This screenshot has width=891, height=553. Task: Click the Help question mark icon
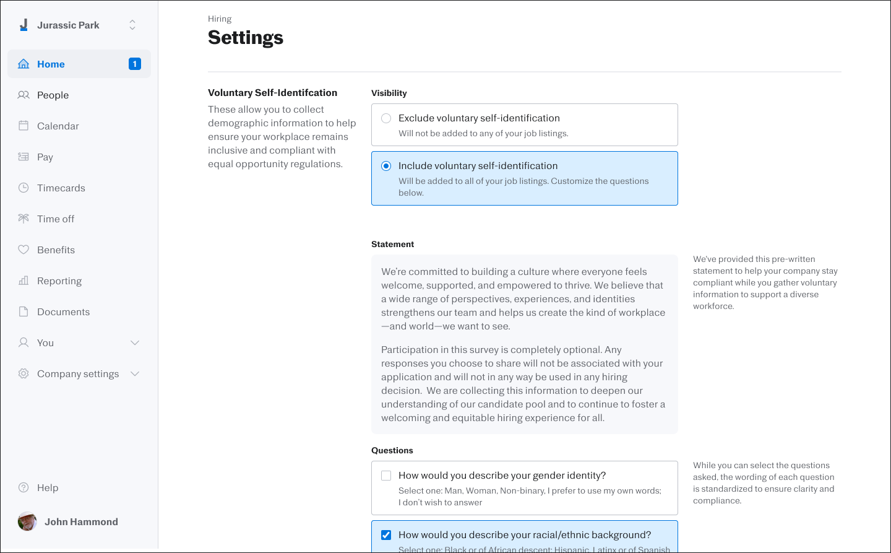(x=24, y=487)
